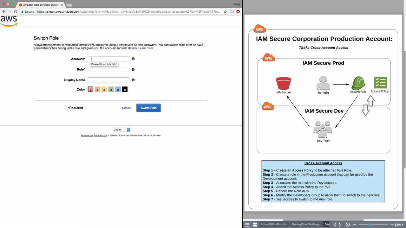Screen dimensions: 406x228
Task: Click the browser forward arrow
Action: (x=10, y=12)
